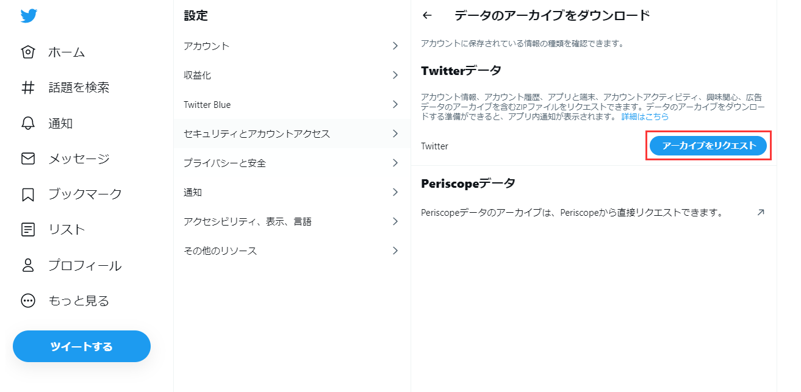The width and height of the screenshot is (801, 392).
Task: Click the Twitter bird logo
Action: [x=28, y=15]
